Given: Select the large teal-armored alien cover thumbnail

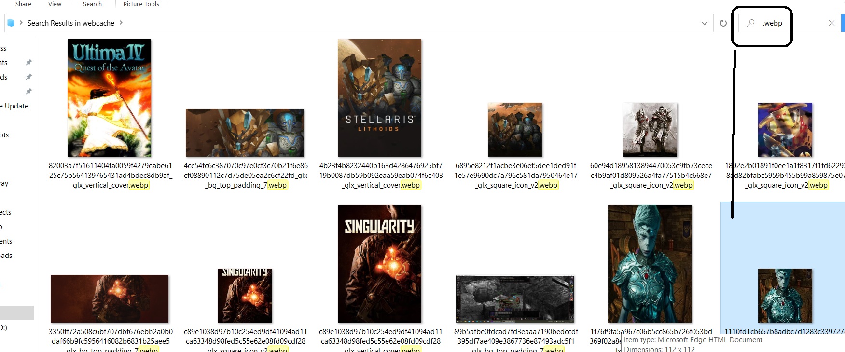Looking at the screenshot, I should point(650,264).
